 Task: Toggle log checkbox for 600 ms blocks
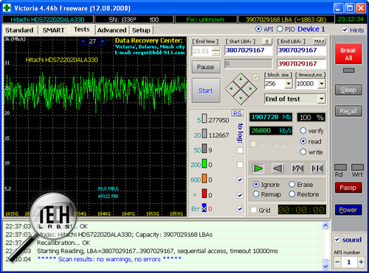[240, 180]
